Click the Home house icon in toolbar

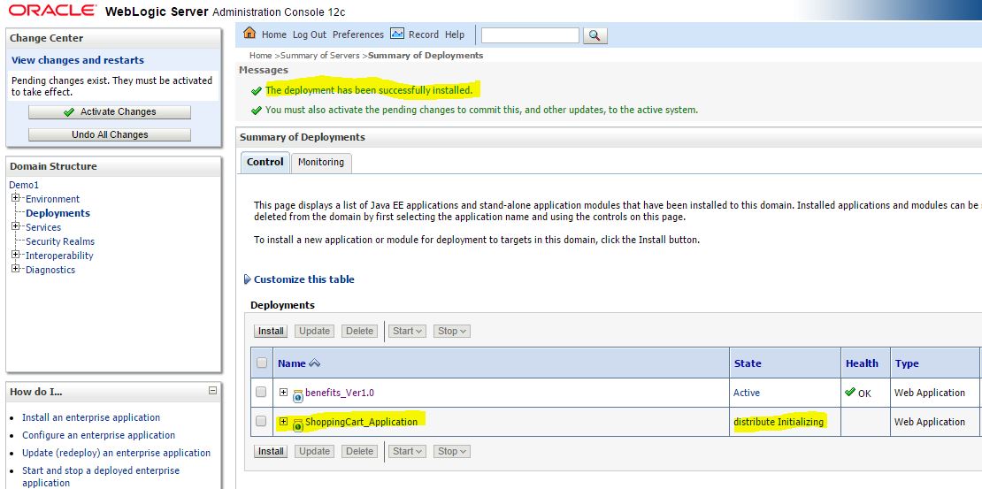tap(249, 34)
